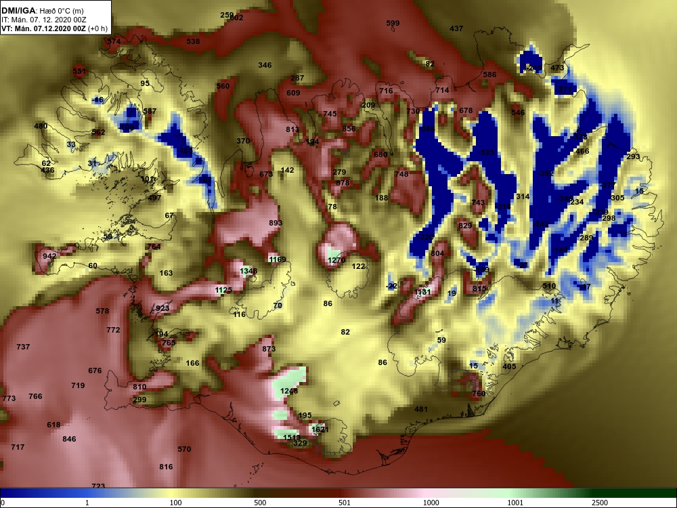Click the map value '829'

466,226
